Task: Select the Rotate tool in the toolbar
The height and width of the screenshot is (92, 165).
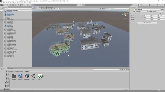Action: tap(7, 5)
